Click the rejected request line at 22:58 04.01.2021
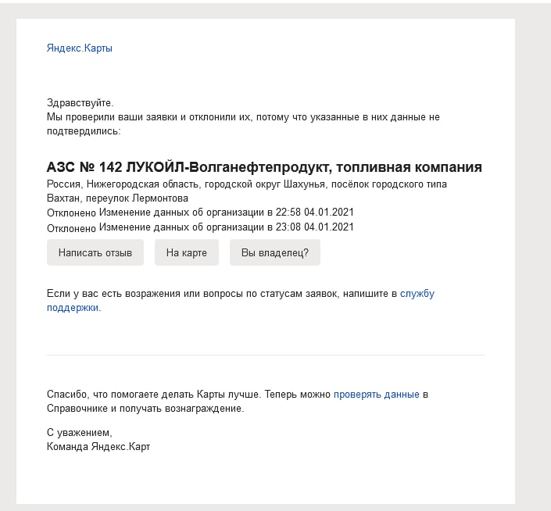The image size is (551, 511). pos(200,213)
